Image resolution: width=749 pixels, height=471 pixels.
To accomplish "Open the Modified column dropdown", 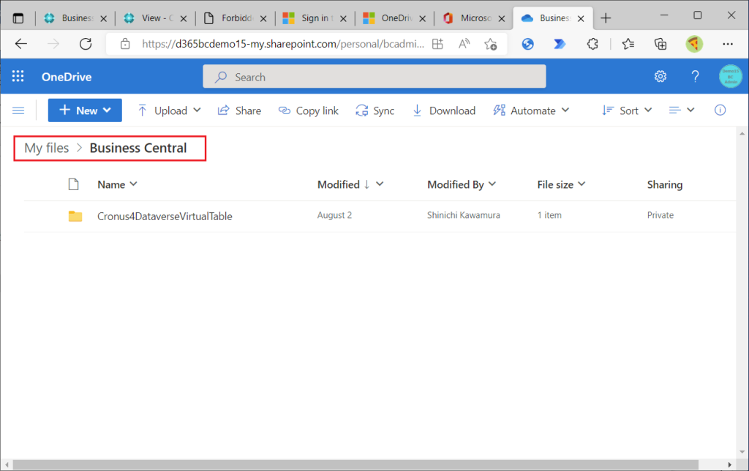I will (x=380, y=184).
